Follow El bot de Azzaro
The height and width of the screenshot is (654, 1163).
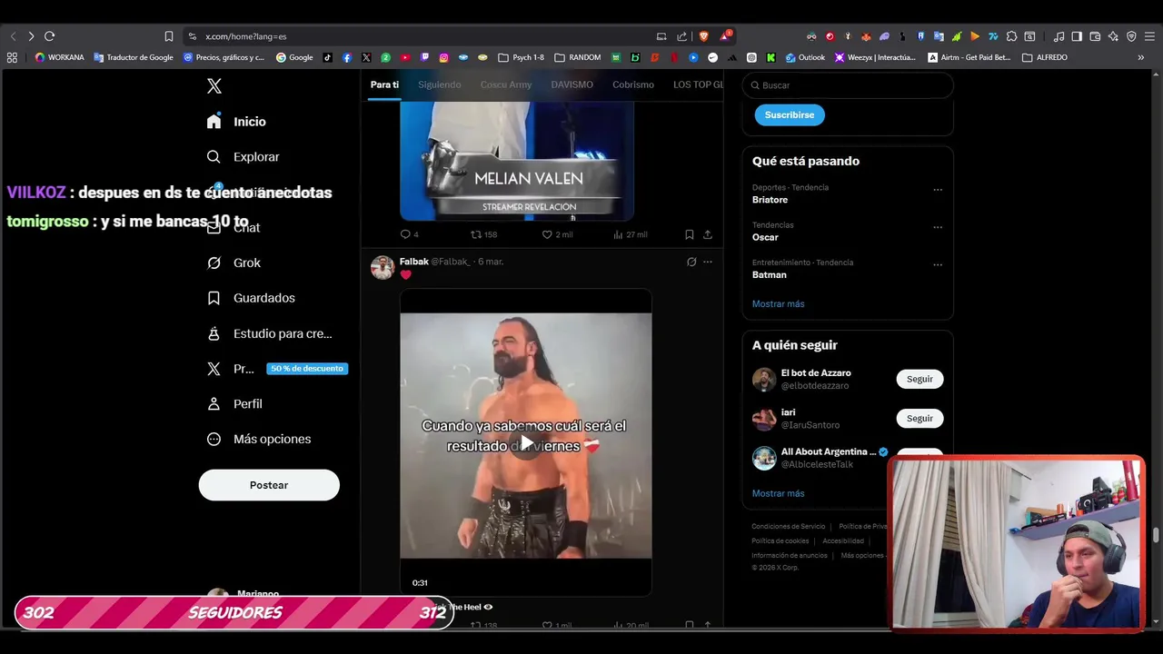[x=919, y=379]
